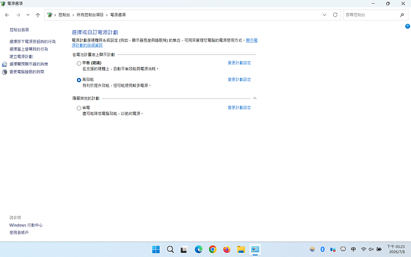Screen dimensions: 411x257
Task: Go back with the back arrow
Action: pyautogui.click(x=7, y=15)
